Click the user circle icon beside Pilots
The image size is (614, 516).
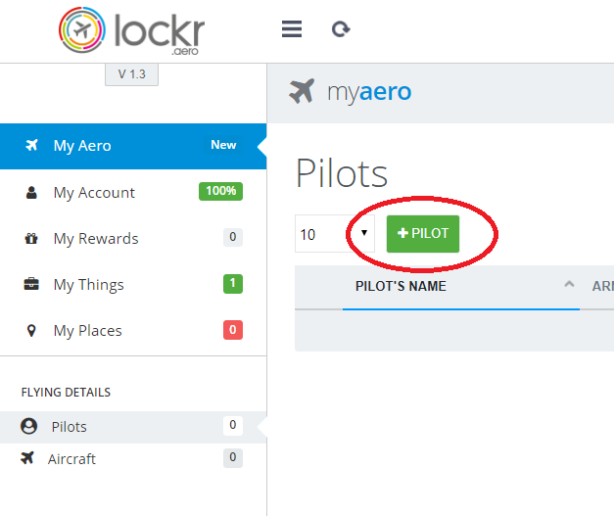(28, 426)
